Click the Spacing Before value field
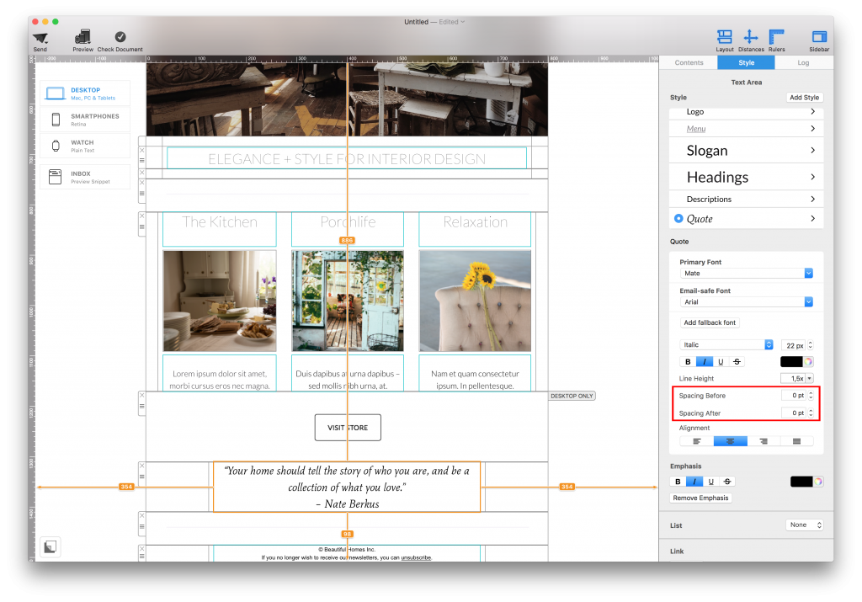862x602 pixels. (x=794, y=395)
